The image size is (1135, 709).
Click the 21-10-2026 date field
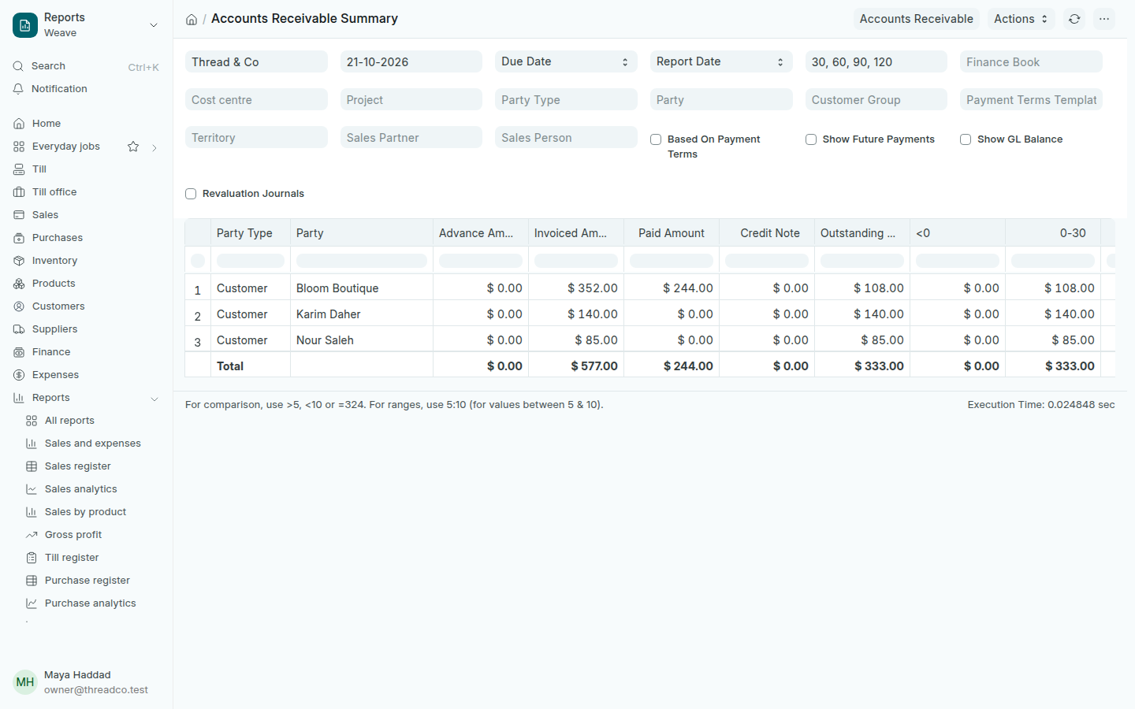coord(411,61)
